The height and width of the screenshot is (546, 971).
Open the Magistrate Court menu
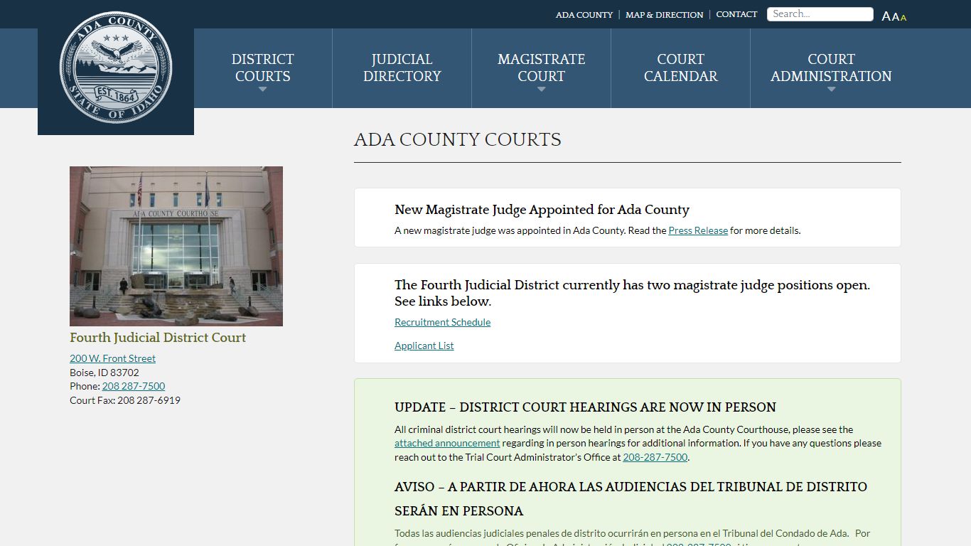[x=542, y=68]
